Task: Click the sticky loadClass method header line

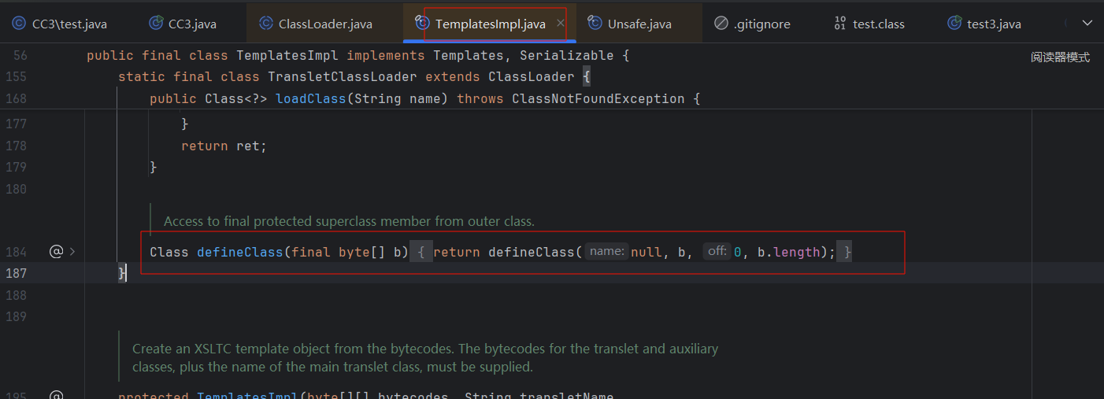Action: (x=424, y=98)
